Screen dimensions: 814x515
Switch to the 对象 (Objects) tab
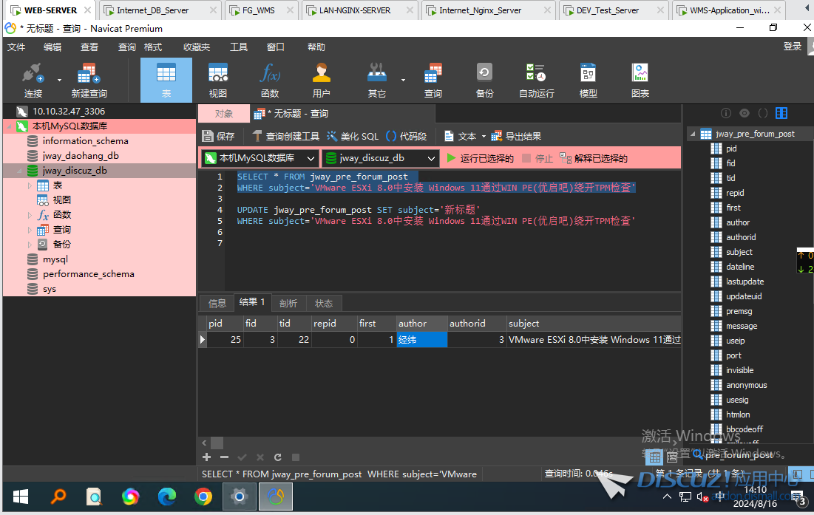[224, 114]
